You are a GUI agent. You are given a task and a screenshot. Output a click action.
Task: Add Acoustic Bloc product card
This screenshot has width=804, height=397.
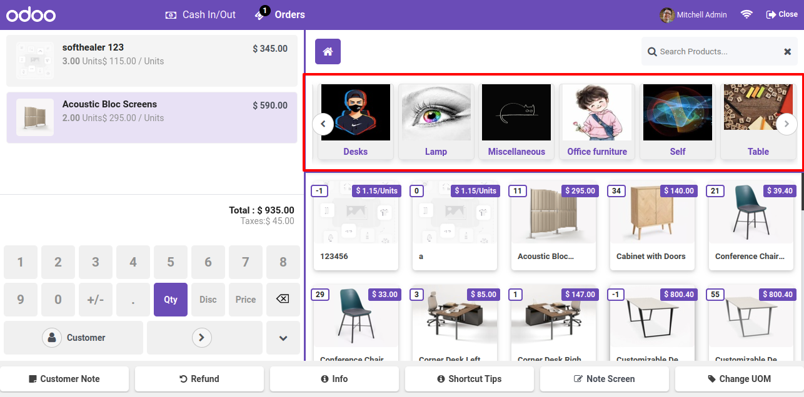553,226
